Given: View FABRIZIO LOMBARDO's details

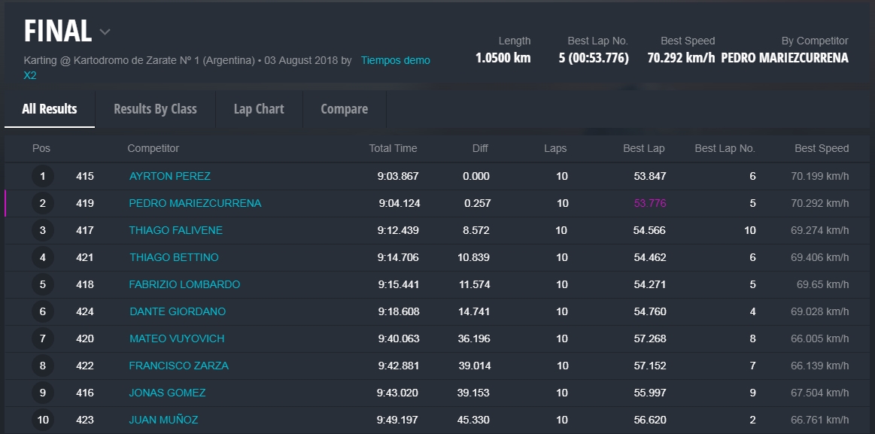Looking at the screenshot, I should tap(184, 284).
